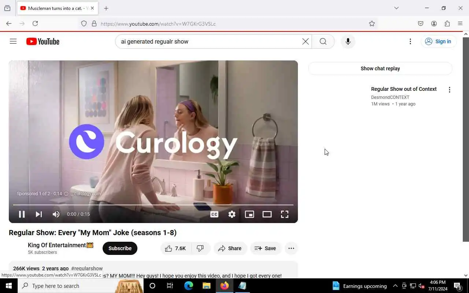Share this video
This screenshot has height=293, width=469.
click(230, 248)
